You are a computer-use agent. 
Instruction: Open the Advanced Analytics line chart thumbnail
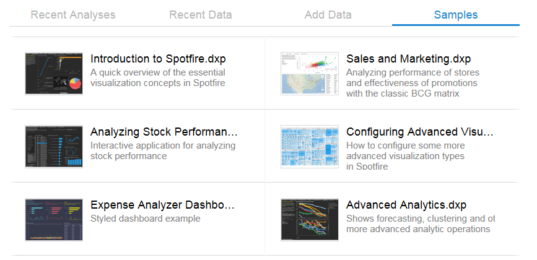pos(310,220)
